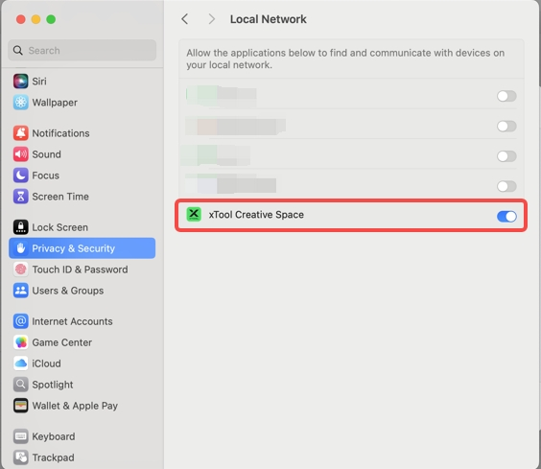Go back using the left chevron

(185, 19)
